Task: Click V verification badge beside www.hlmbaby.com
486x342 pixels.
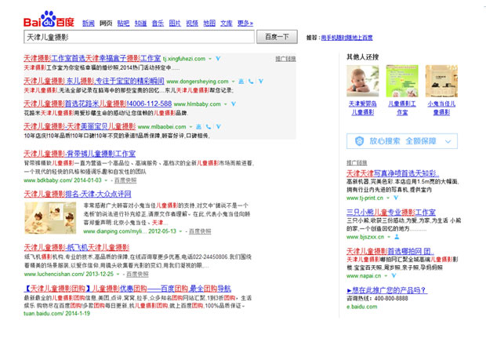Action: coord(234,104)
